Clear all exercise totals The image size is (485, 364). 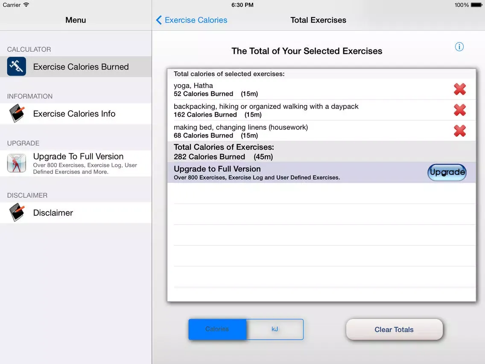coord(394,329)
